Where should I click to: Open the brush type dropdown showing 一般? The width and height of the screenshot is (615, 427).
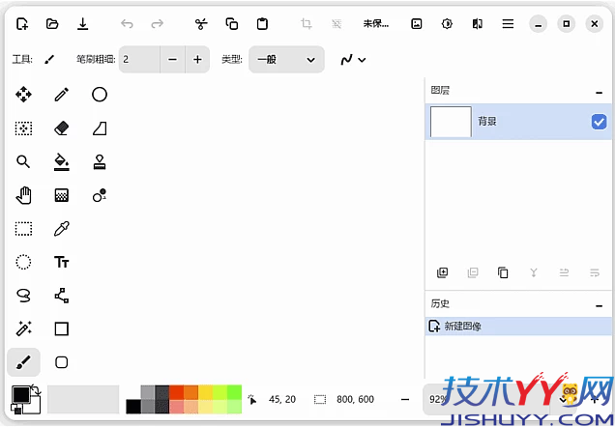286,60
